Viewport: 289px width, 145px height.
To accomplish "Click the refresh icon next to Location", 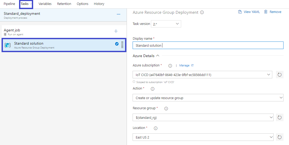I will pyautogui.click(x=280, y=137).
